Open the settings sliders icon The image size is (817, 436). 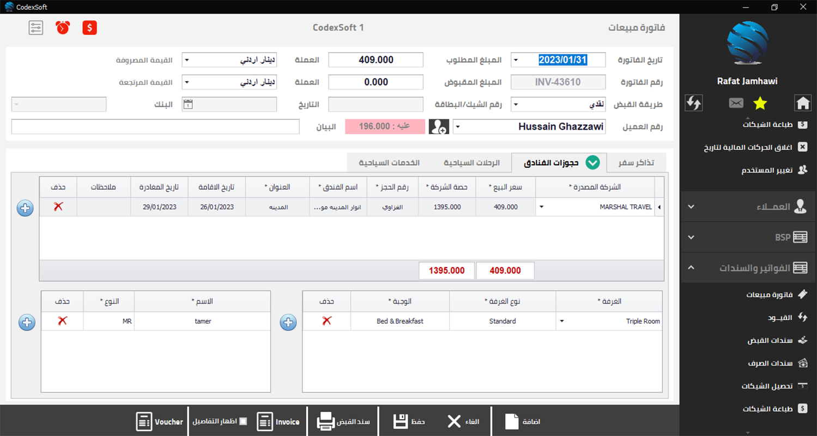[x=36, y=28]
